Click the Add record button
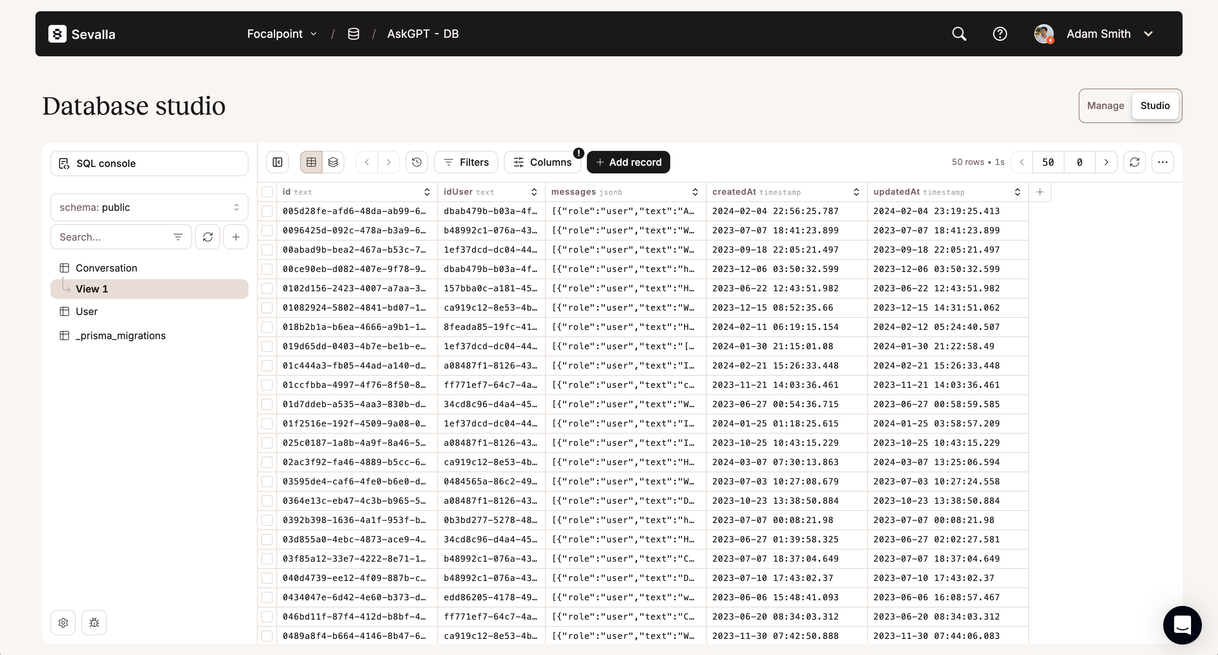 click(x=628, y=163)
